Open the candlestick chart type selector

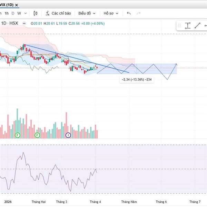pyautogui.click(x=36, y=13)
